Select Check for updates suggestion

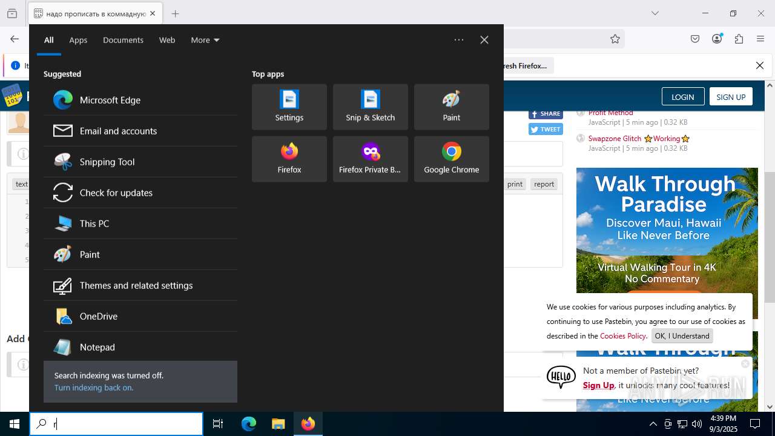pyautogui.click(x=140, y=193)
